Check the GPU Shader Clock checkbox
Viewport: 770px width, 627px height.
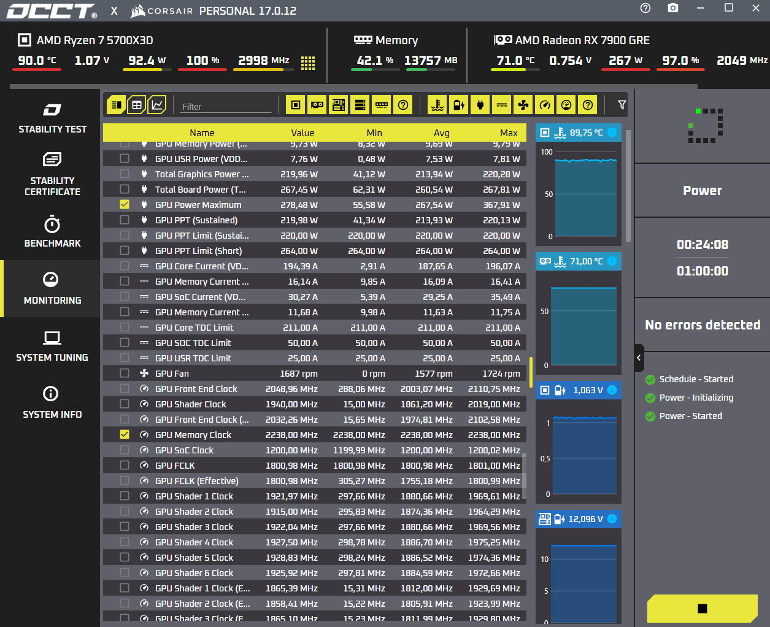click(x=125, y=404)
